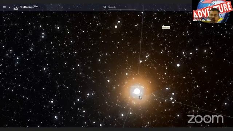Image resolution: width=233 pixels, height=131 pixels.
Task: Click the Stellarium Web title text
Action: (29, 7)
